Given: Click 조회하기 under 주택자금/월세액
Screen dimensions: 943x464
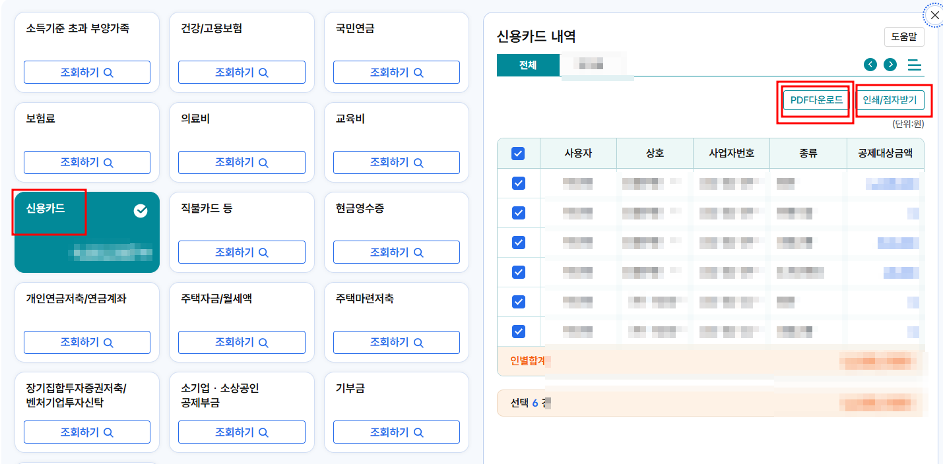Looking at the screenshot, I should [242, 342].
